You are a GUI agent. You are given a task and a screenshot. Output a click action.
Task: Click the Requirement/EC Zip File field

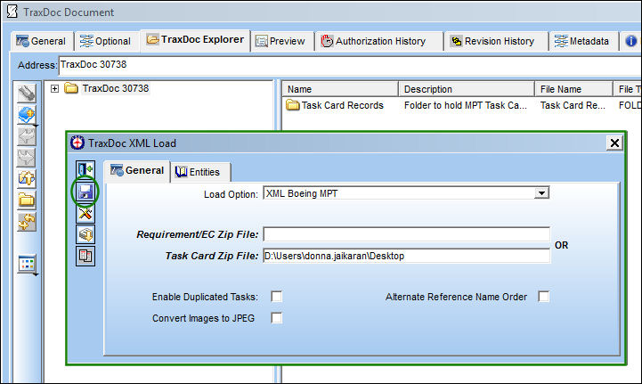tap(407, 234)
